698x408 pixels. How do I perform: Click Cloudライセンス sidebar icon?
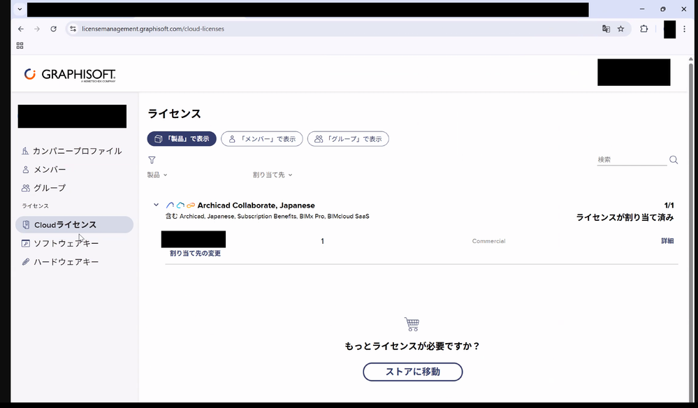27,225
